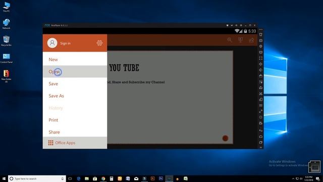Click the Nox sidebar My Computer icon

click(261, 52)
